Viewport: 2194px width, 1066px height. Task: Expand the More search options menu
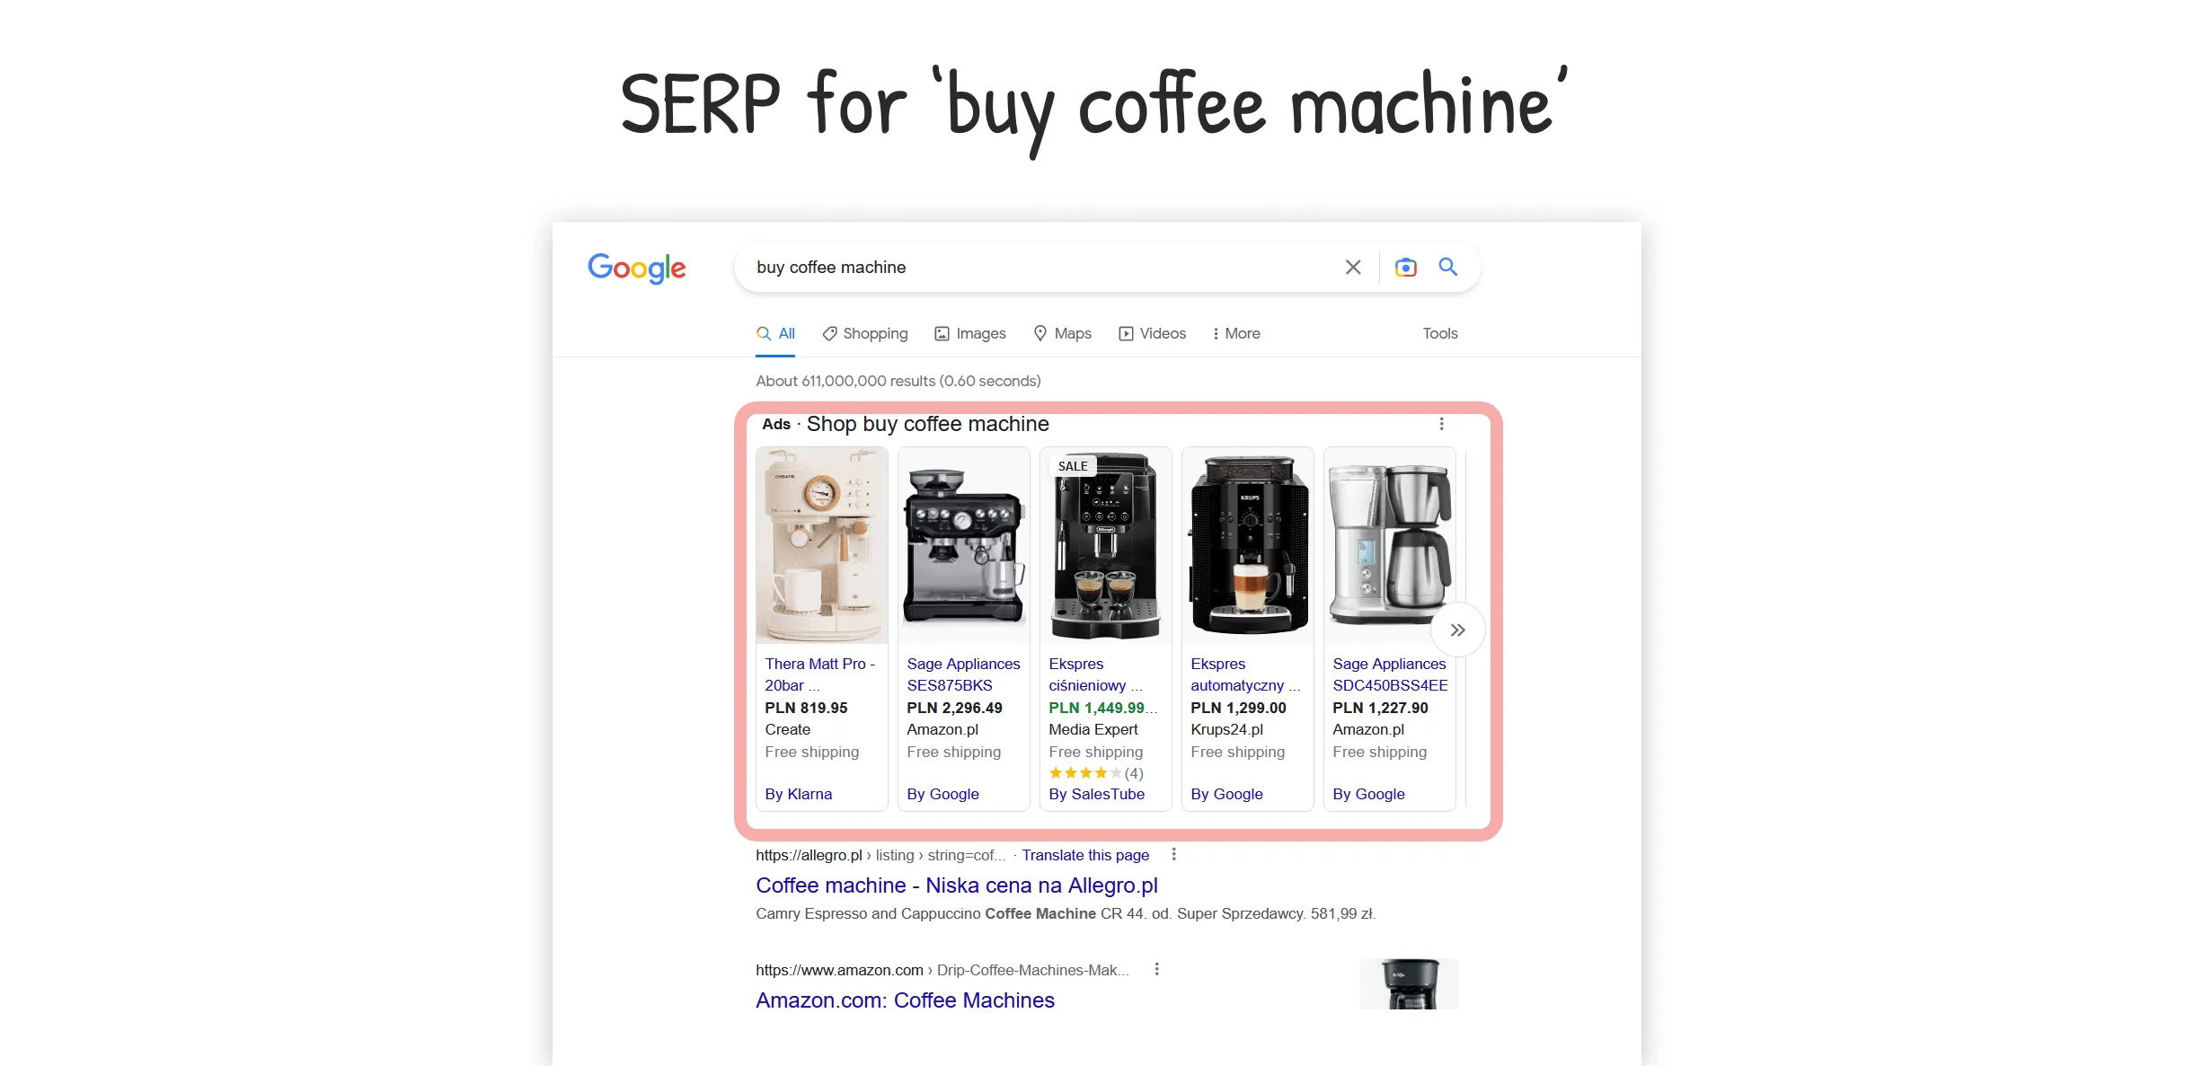[x=1235, y=333]
